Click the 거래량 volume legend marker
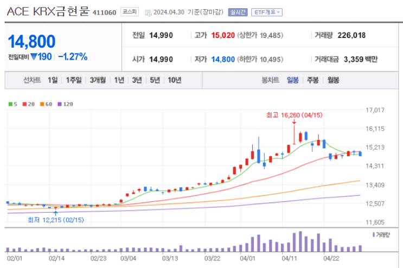Image resolution: width=403 pixels, height=268 pixels. click(x=374, y=234)
